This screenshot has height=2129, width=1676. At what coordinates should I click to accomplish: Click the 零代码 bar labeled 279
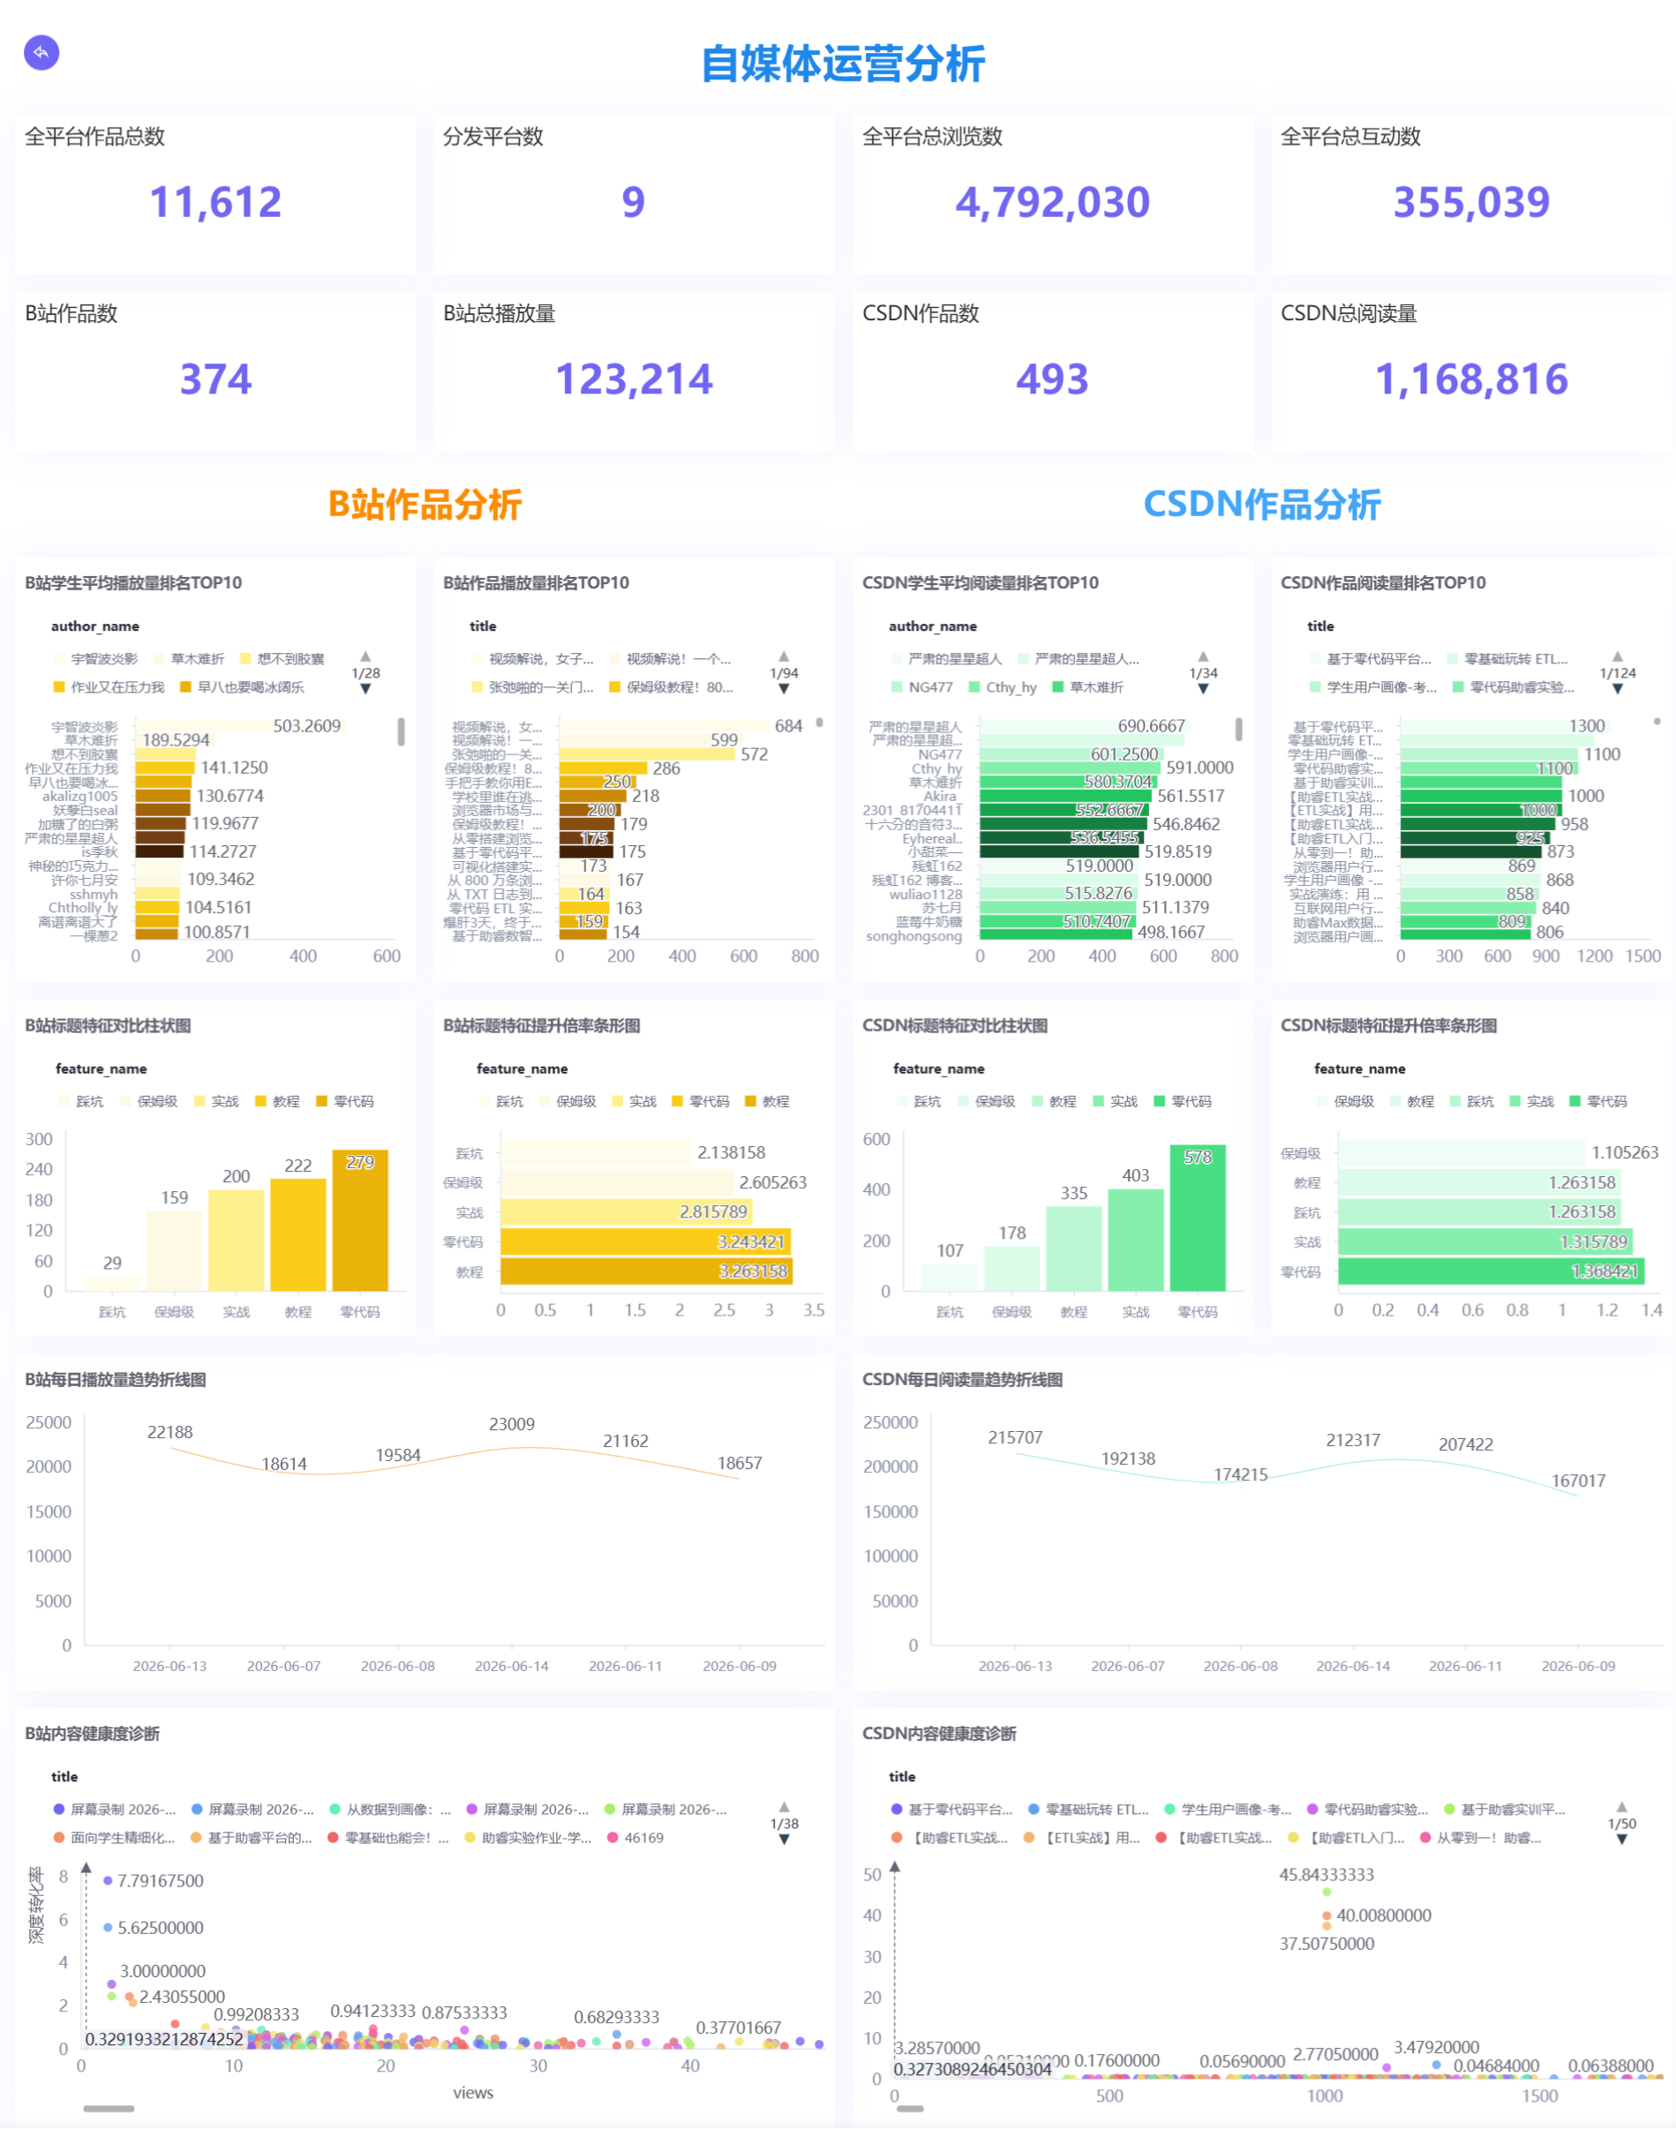point(360,1220)
